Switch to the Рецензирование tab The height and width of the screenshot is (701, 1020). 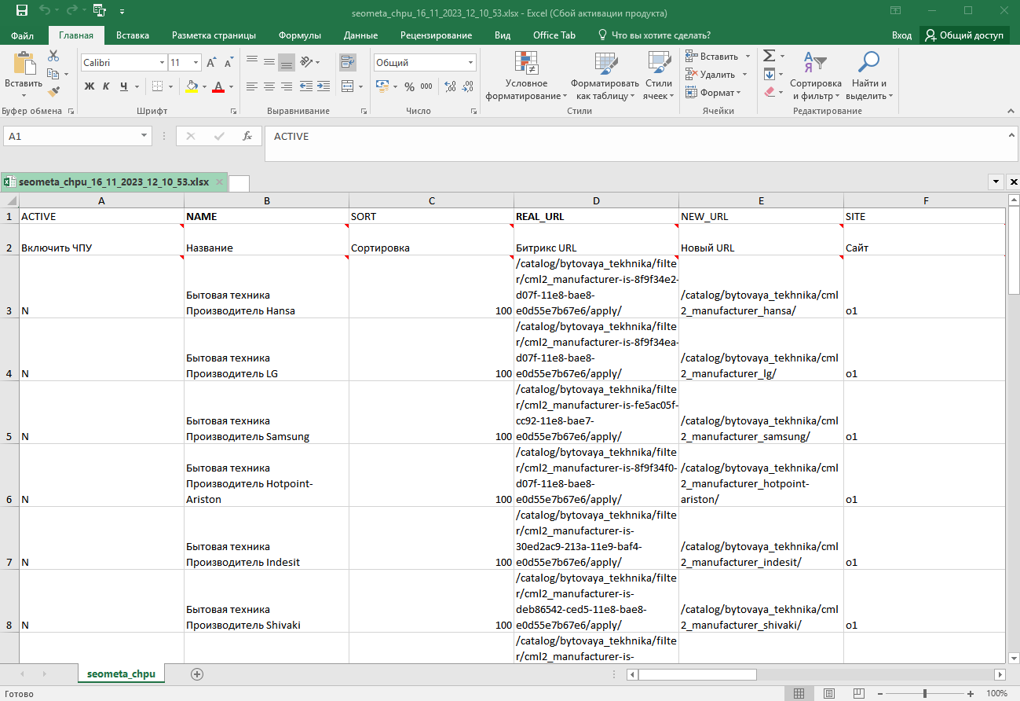[436, 35]
